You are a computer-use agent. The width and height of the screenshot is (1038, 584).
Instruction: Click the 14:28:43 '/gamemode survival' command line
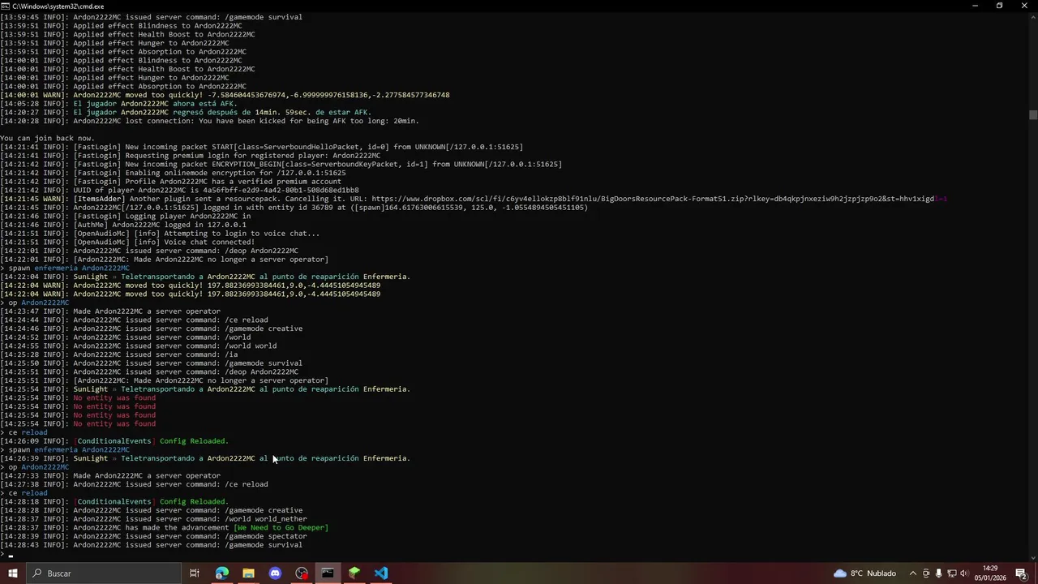point(151,545)
